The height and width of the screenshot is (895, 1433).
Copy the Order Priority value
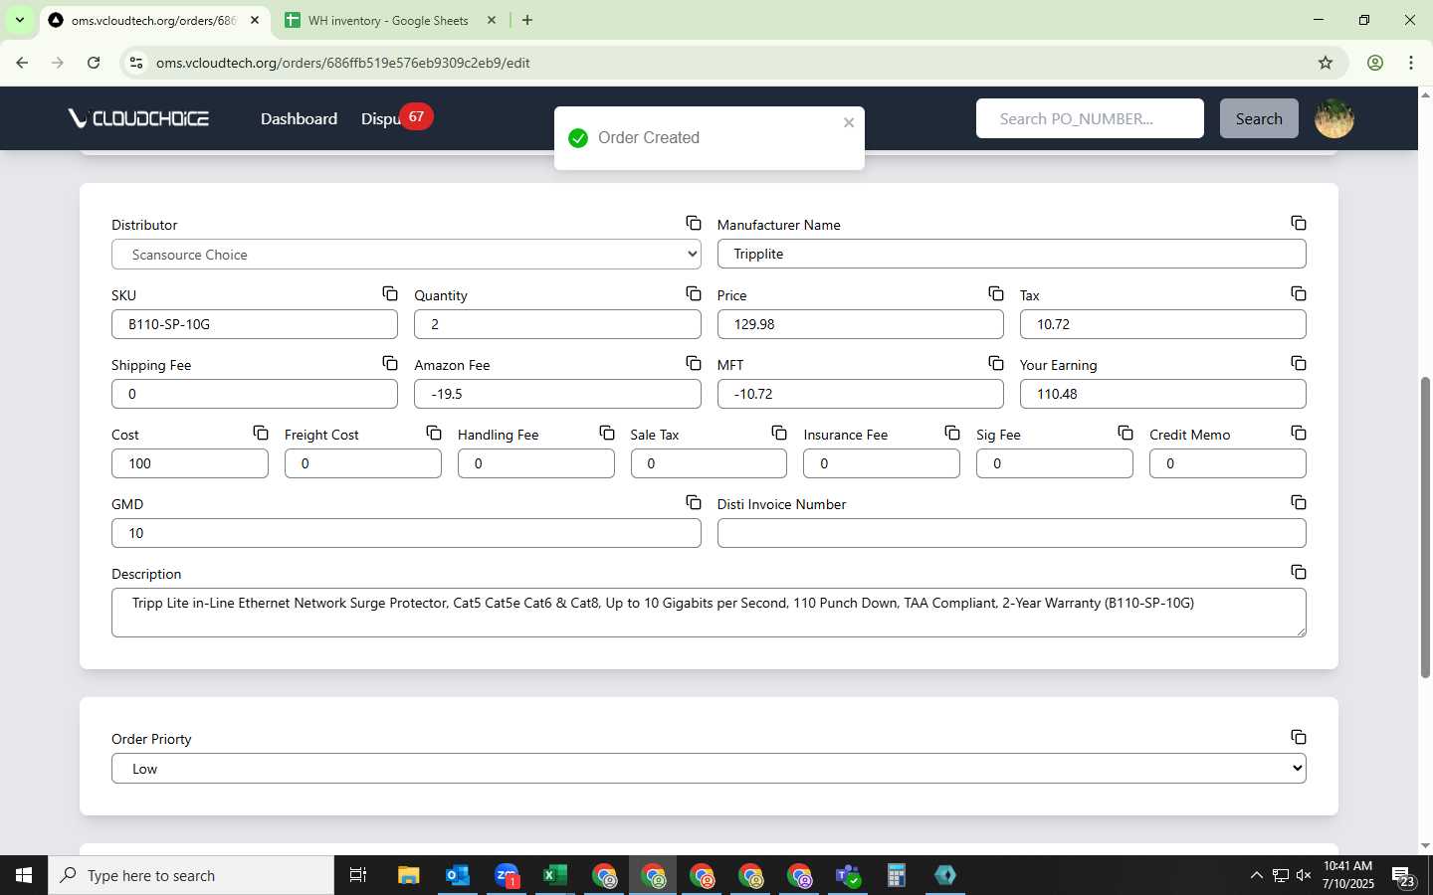(x=1299, y=737)
